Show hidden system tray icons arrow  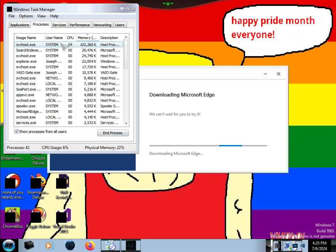(x=269, y=245)
